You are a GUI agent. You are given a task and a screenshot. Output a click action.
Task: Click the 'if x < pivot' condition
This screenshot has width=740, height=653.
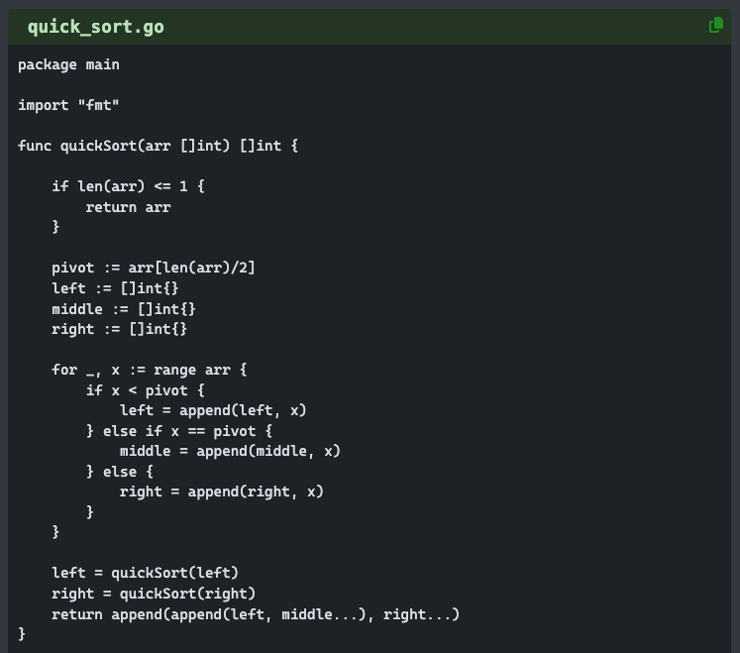click(x=145, y=390)
